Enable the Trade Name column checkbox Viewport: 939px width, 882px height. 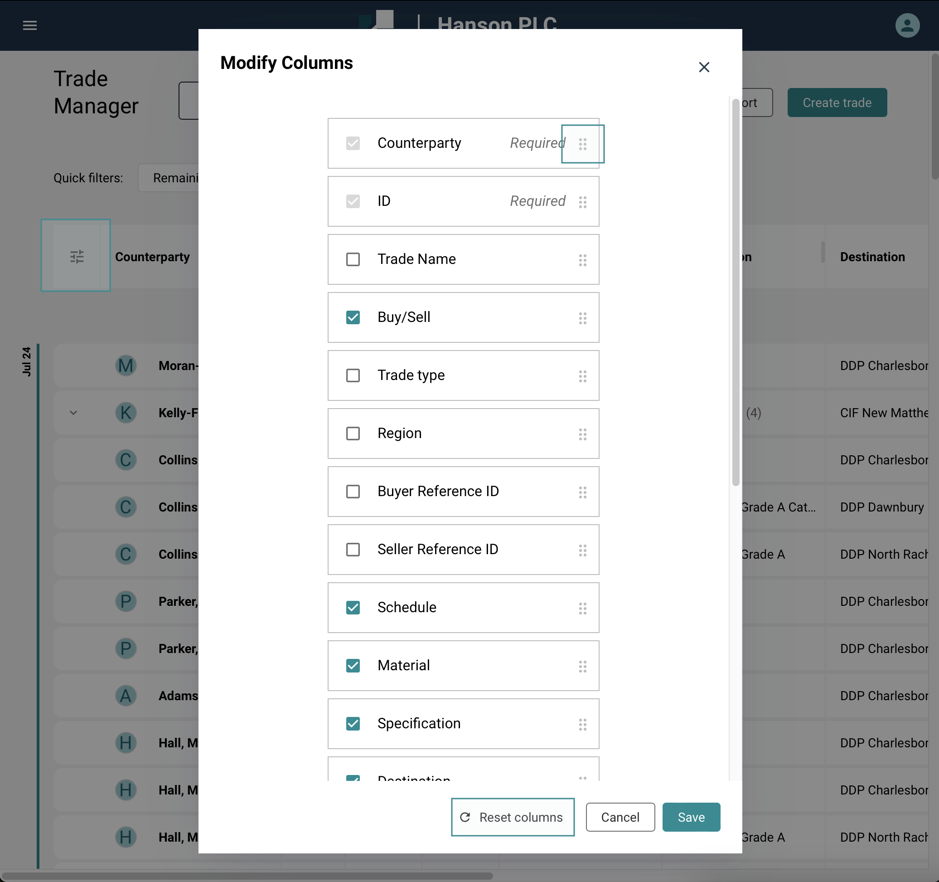coord(353,259)
